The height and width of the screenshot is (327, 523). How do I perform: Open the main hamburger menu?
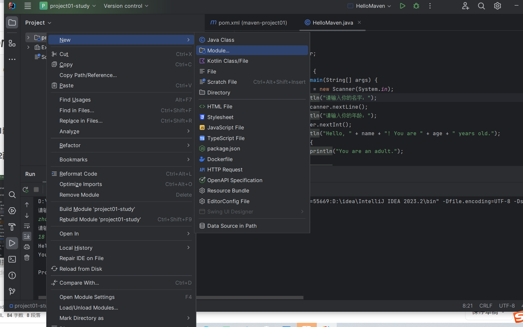[x=28, y=6]
